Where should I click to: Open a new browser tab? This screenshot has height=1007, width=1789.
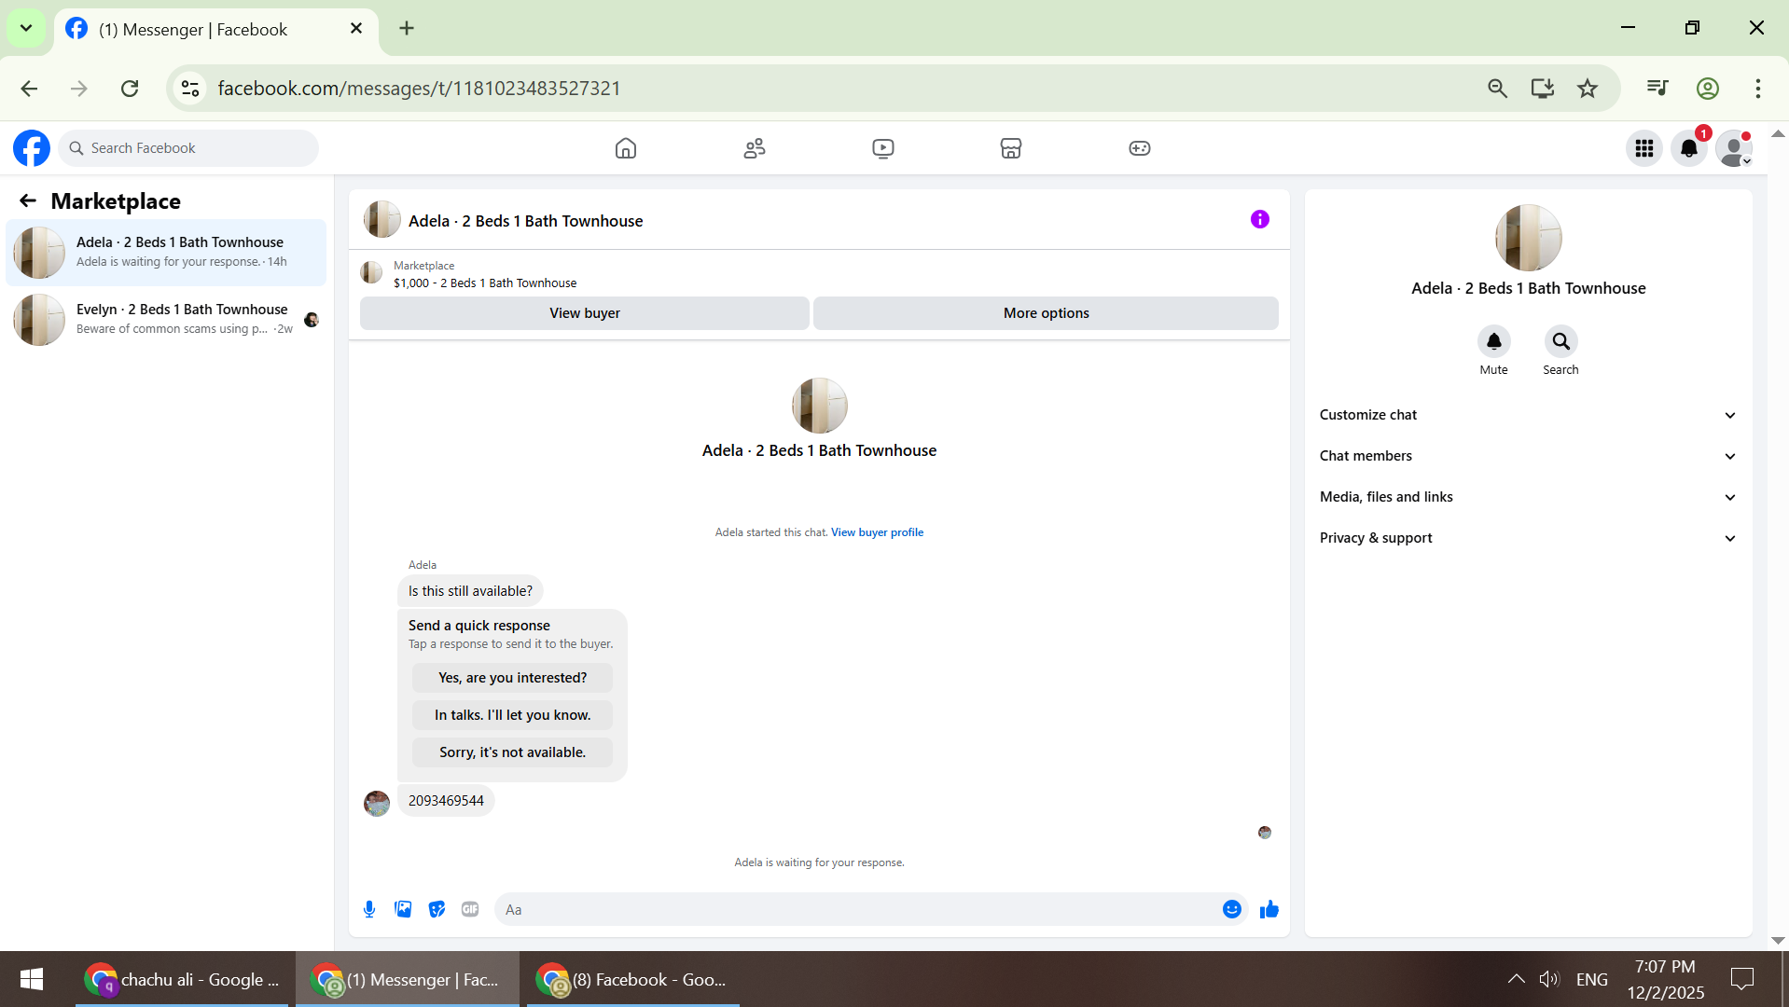tap(407, 28)
